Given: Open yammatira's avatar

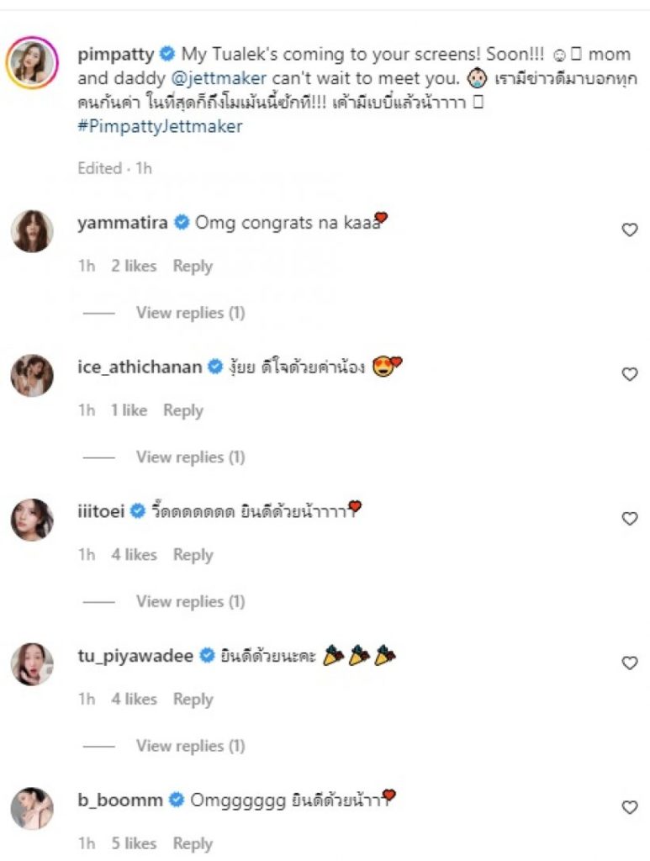Looking at the screenshot, I should pyautogui.click(x=32, y=231).
